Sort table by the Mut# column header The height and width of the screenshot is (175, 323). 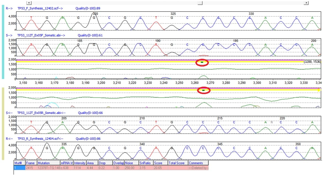(x=19, y=163)
